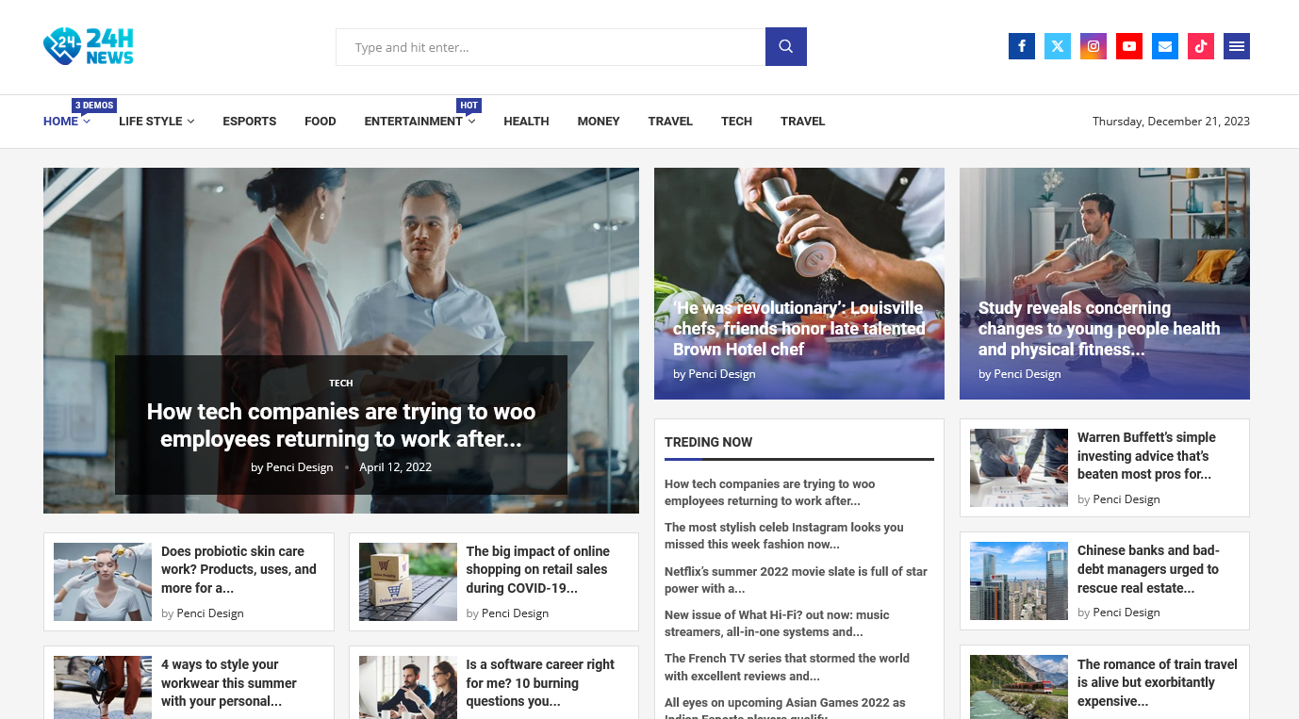Screen dimensions: 1299x719
Task: Click the April 12, 2022 date on the featured post
Action: [x=396, y=467]
